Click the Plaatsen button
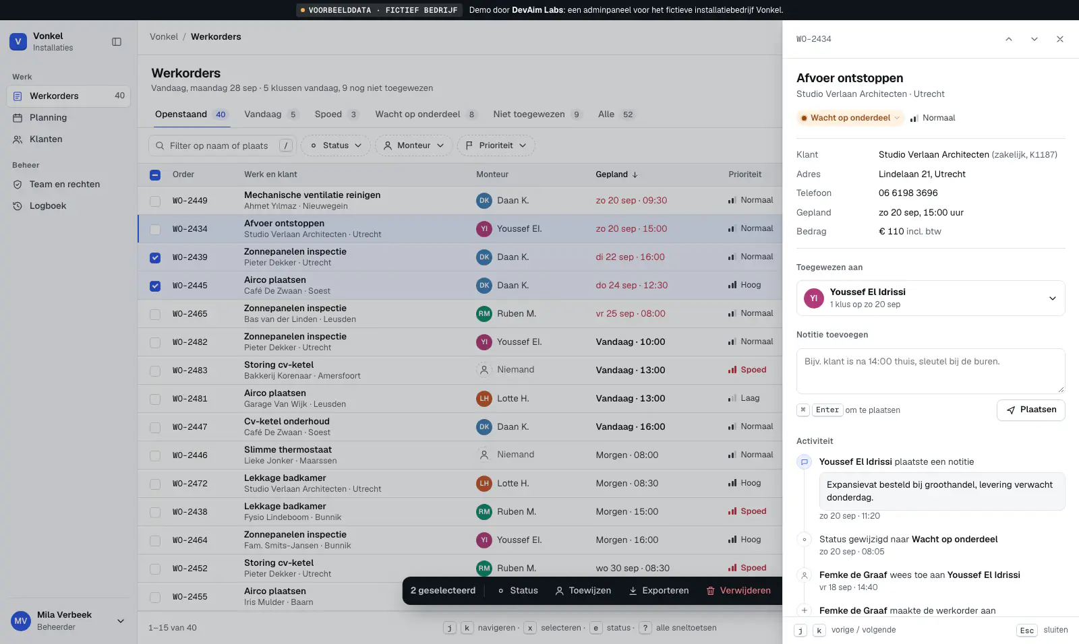 pos(1031,410)
